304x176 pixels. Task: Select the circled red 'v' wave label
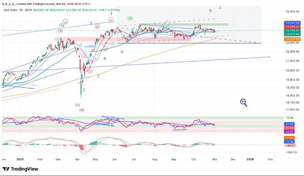111,20
